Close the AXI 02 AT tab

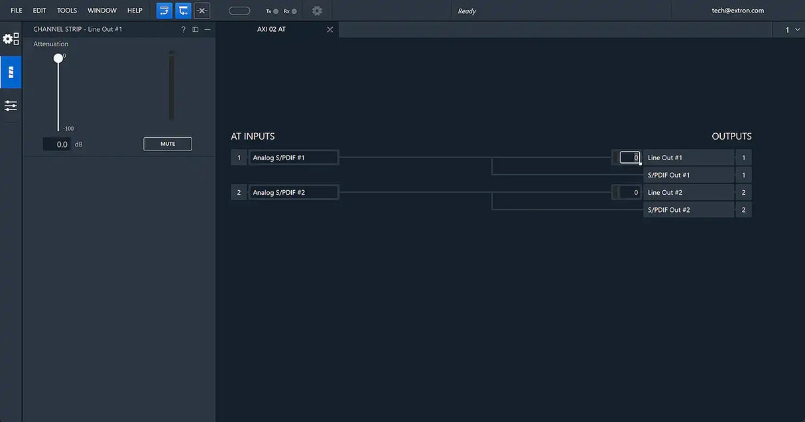click(330, 29)
